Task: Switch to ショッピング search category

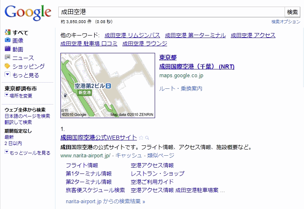Action: pos(29,66)
